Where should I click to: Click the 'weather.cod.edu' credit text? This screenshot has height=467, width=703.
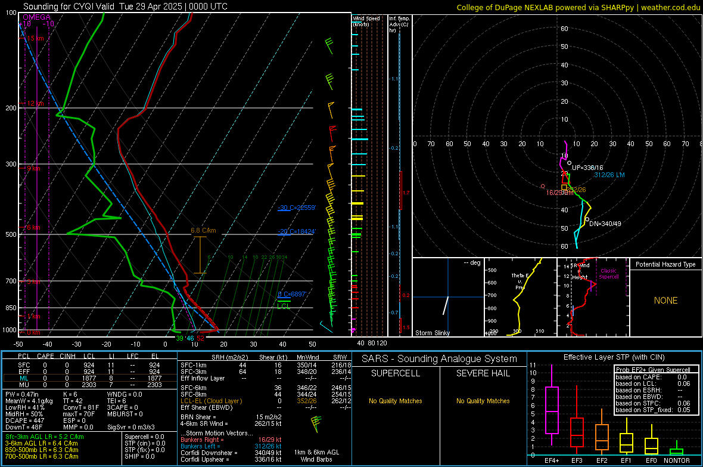click(671, 7)
